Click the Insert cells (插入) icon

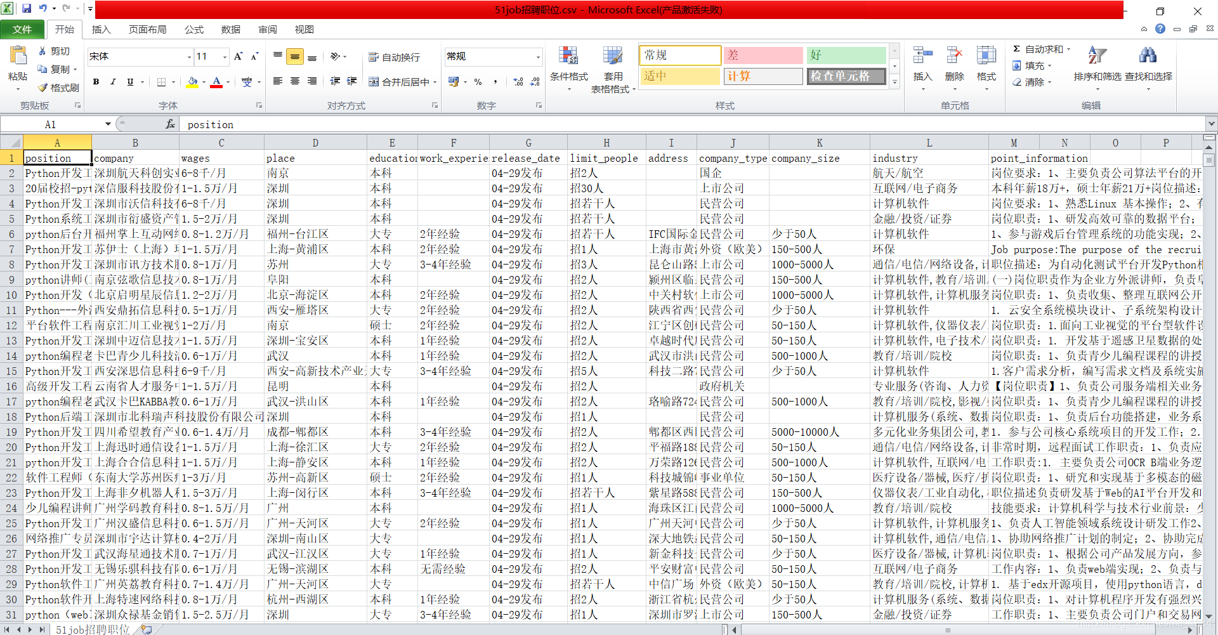click(x=922, y=56)
